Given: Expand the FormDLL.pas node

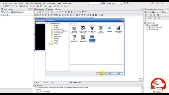Looking at the screenshot, I should [147, 29].
